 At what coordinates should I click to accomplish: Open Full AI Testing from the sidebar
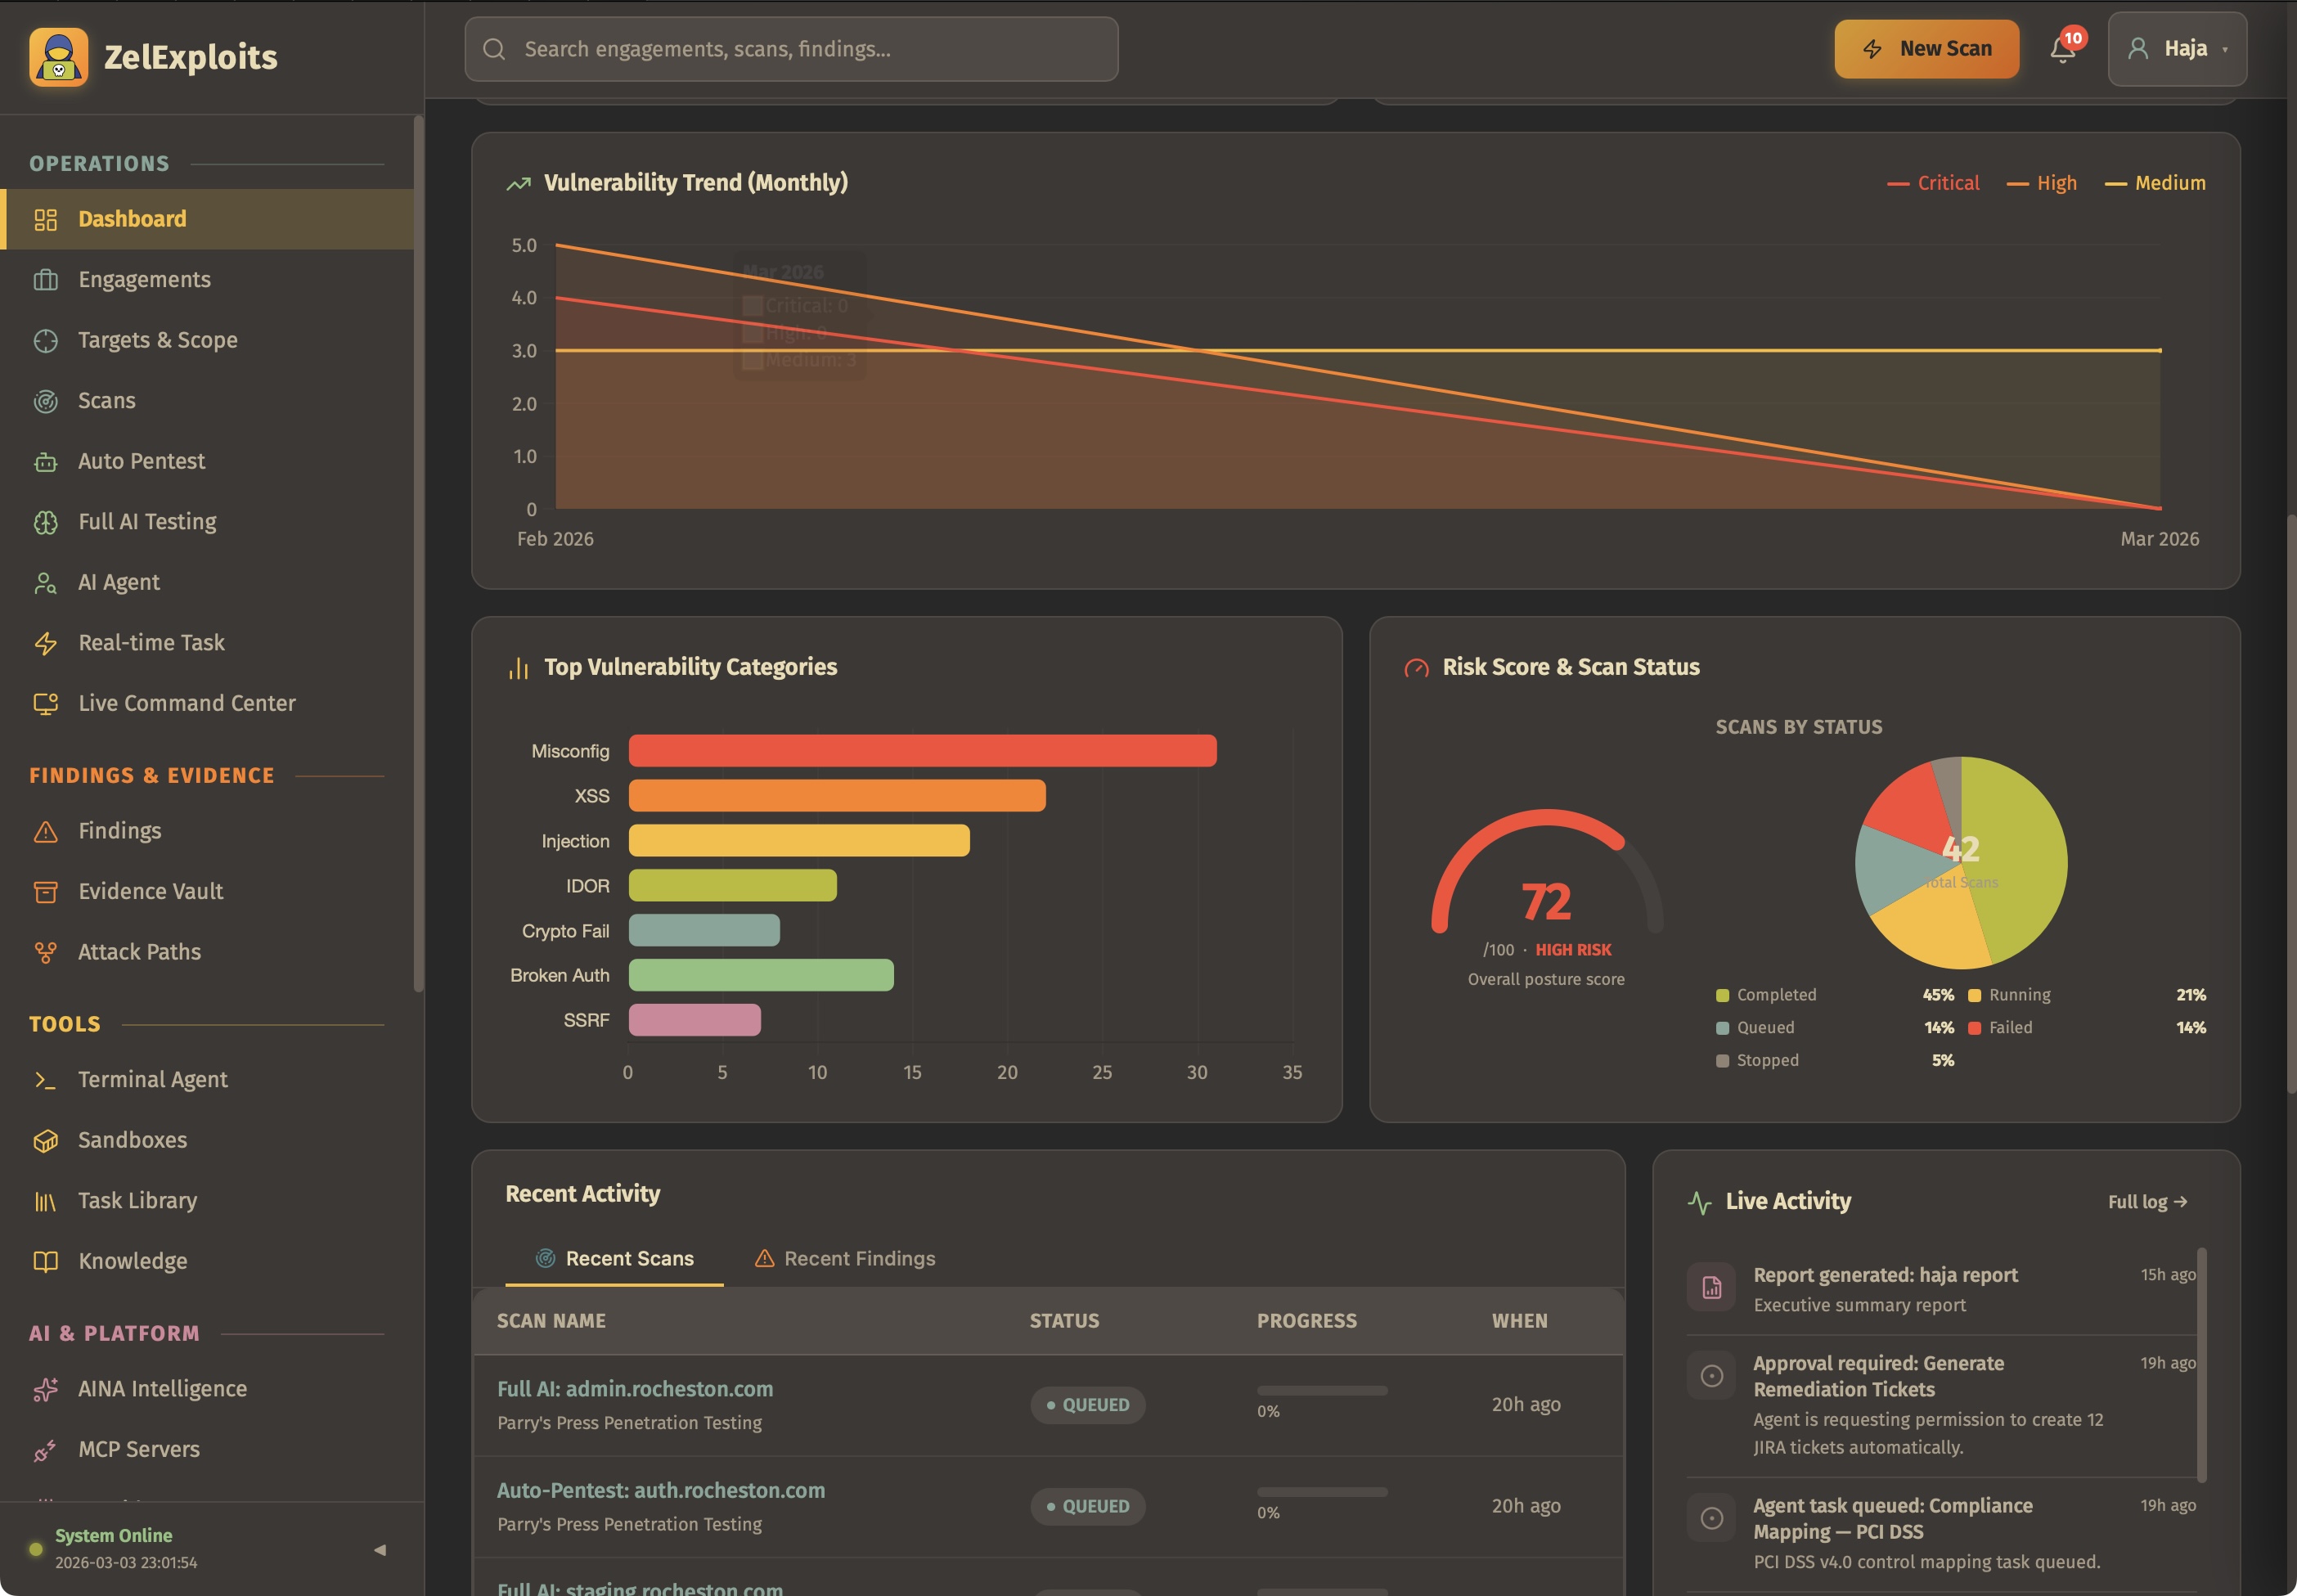46,521
